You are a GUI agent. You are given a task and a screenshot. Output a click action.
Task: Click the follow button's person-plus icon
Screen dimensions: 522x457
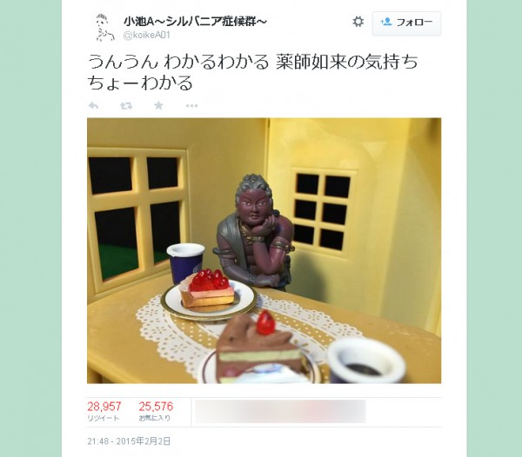pyautogui.click(x=386, y=22)
